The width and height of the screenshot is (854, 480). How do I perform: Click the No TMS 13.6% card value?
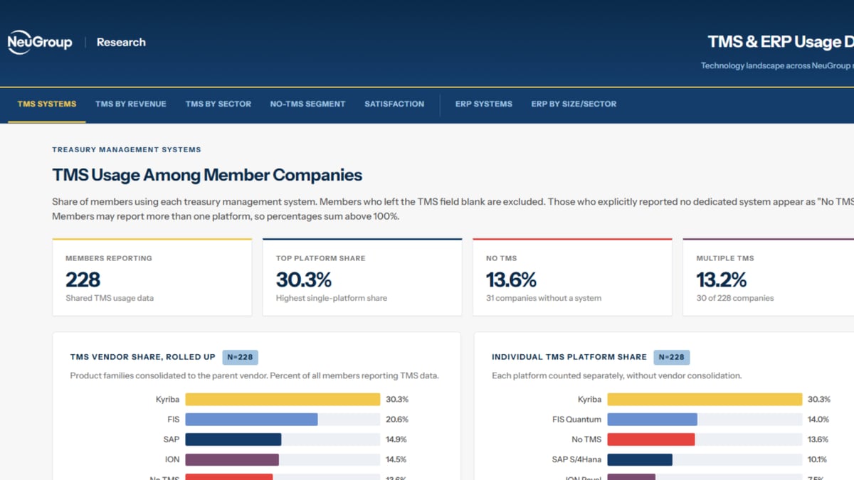click(511, 279)
